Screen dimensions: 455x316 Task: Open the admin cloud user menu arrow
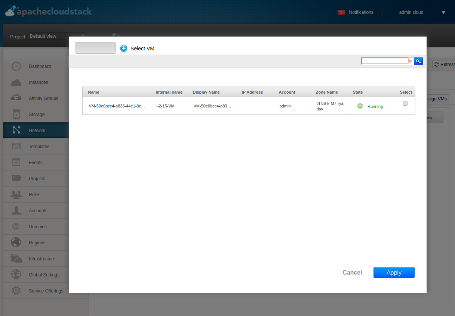443,12
